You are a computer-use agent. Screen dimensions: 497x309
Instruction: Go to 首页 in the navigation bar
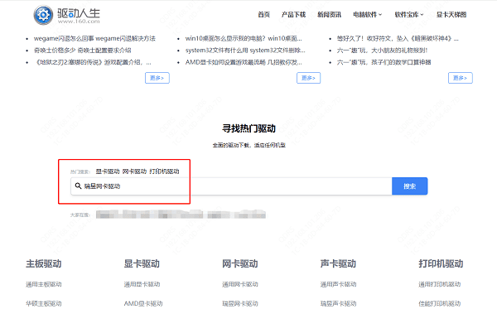point(263,15)
